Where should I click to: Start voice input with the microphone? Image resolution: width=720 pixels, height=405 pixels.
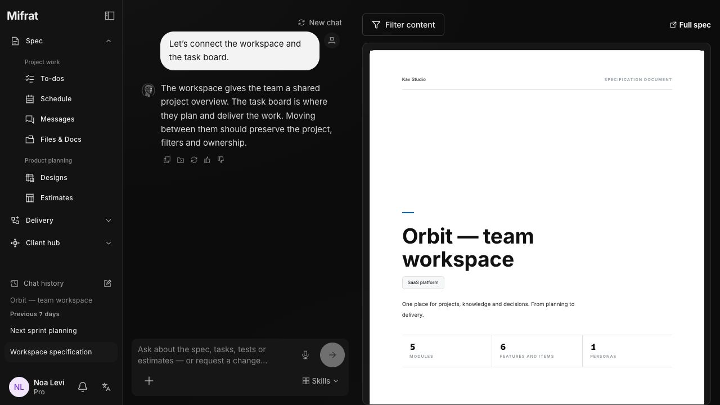[305, 355]
